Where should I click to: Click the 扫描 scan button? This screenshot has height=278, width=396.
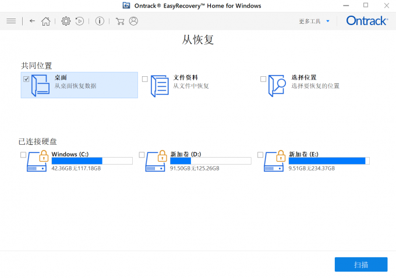point(361,265)
